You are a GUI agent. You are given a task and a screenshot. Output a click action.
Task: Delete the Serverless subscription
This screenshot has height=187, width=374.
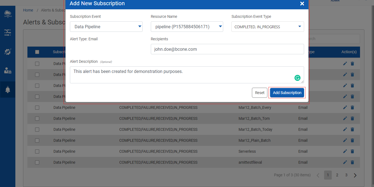click(x=352, y=151)
